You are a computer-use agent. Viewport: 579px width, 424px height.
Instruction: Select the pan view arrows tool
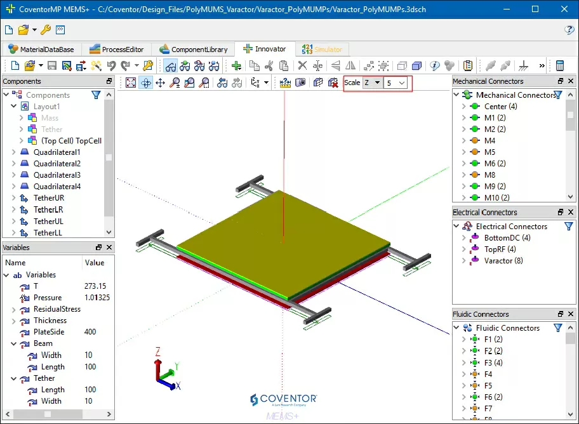[160, 83]
